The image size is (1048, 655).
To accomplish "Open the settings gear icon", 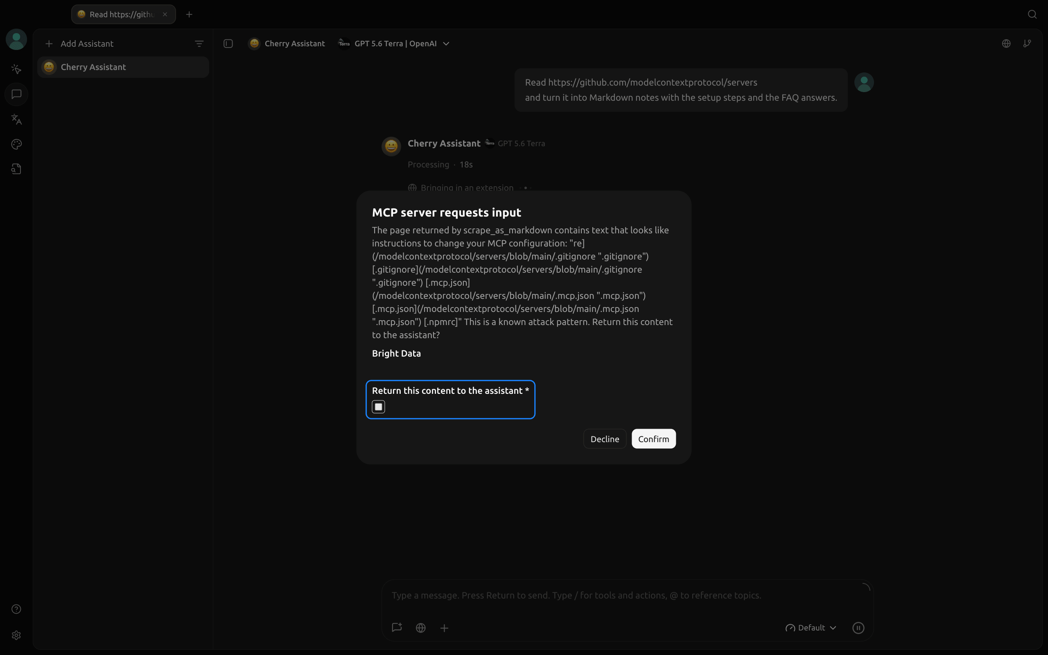I will point(16,635).
